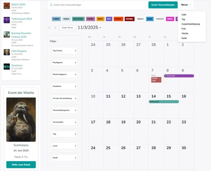Open the Monat view dropdown

(186, 5)
